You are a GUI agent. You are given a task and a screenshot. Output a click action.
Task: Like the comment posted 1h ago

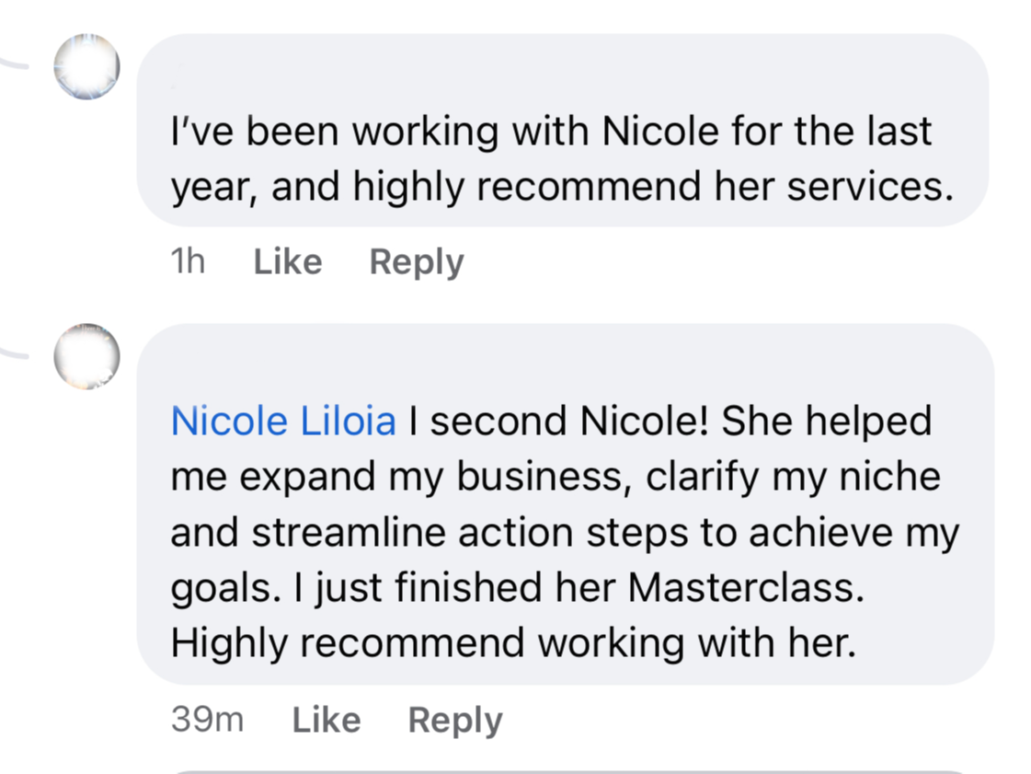(288, 262)
